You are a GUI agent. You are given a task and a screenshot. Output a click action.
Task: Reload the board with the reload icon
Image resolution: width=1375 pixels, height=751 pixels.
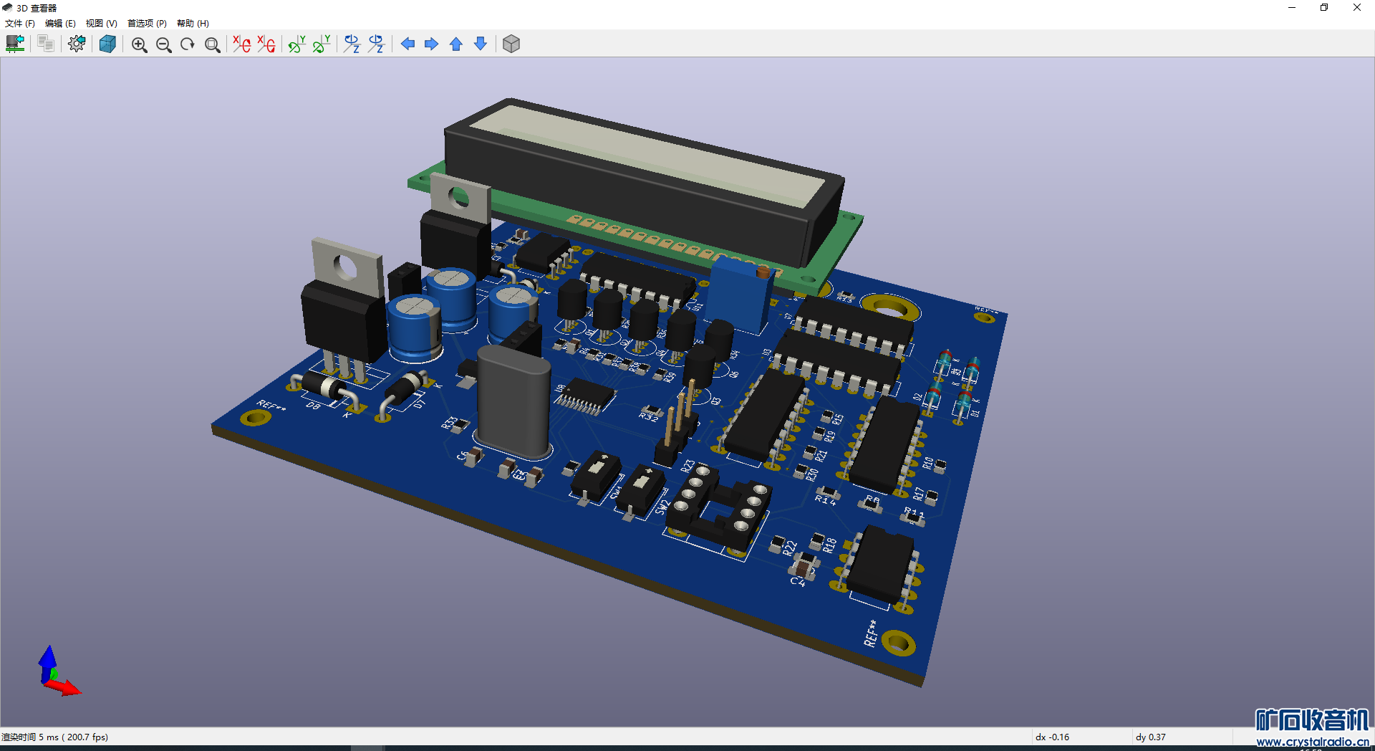tap(15, 44)
